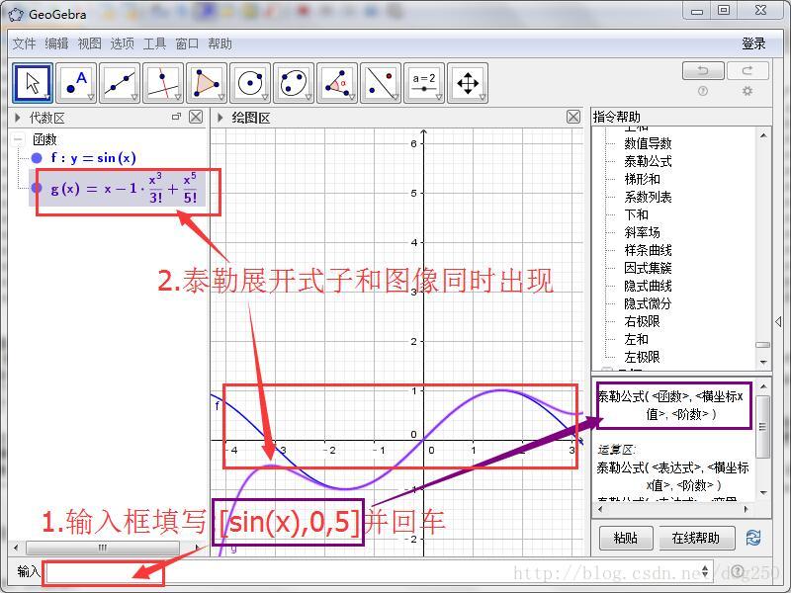This screenshot has height=593, width=791.
Task: Select 左极限 in command list
Action: 642,357
